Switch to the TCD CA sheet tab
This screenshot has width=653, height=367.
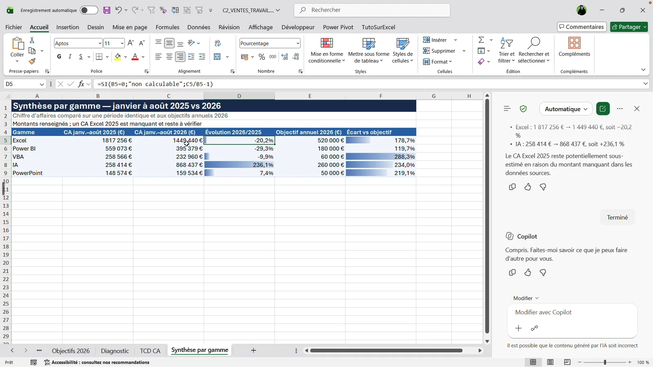[150, 351]
